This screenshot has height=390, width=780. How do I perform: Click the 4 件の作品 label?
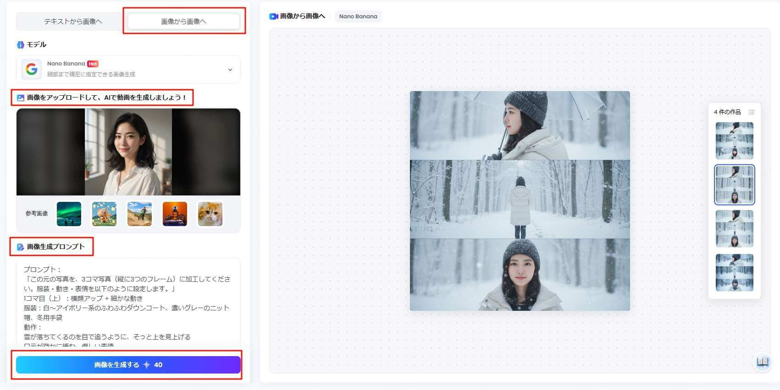click(727, 112)
